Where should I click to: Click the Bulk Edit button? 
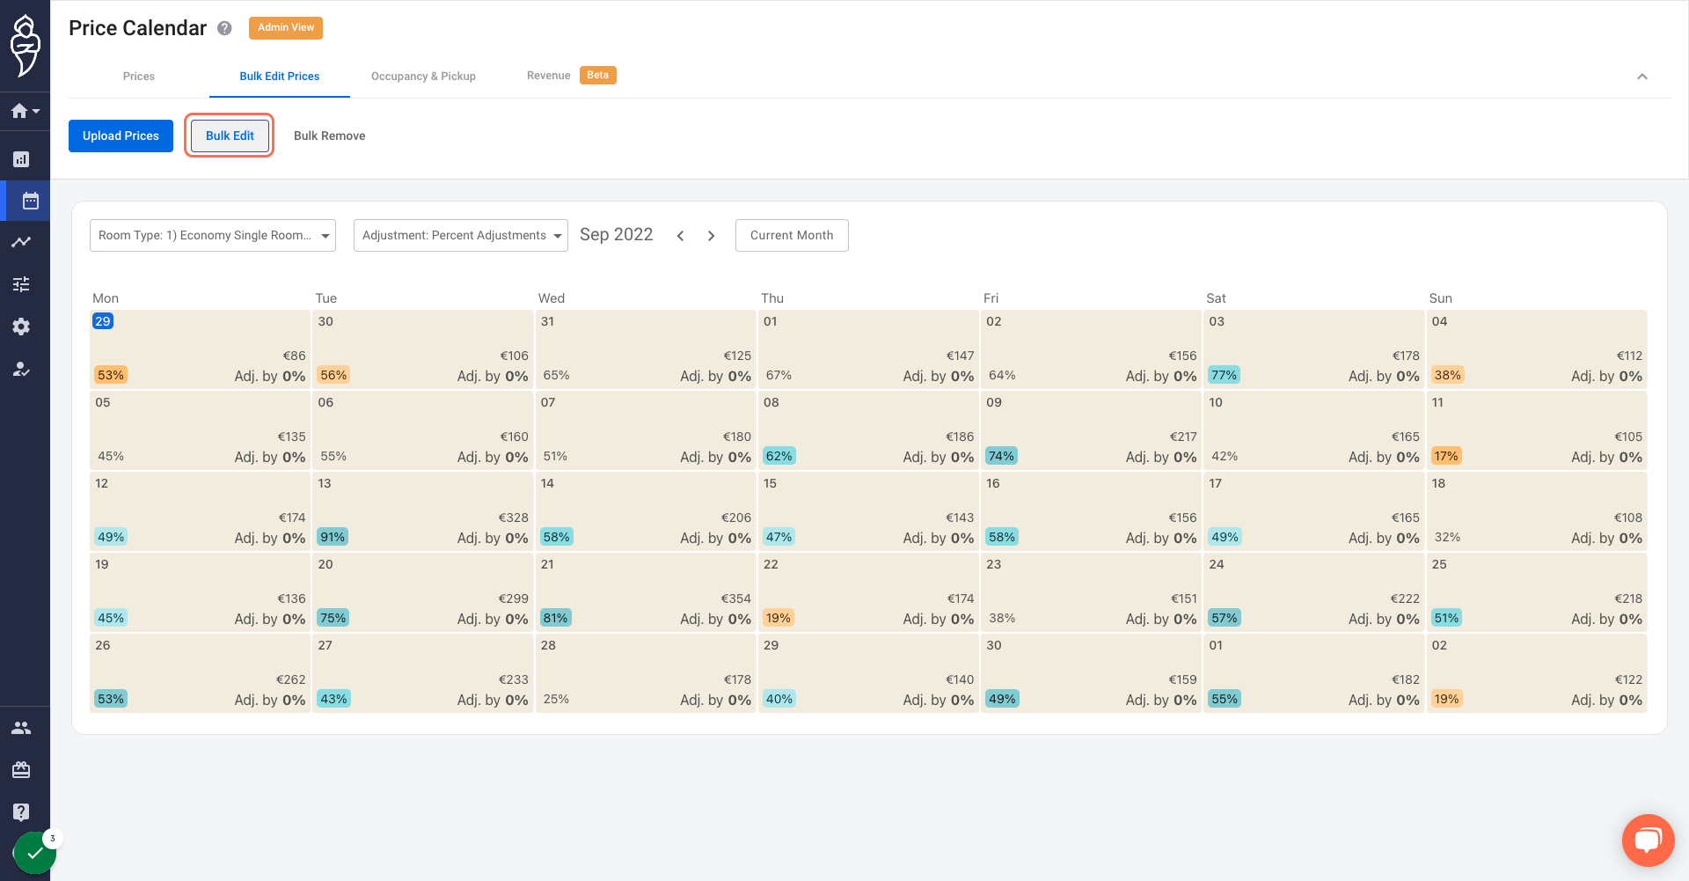[230, 136]
